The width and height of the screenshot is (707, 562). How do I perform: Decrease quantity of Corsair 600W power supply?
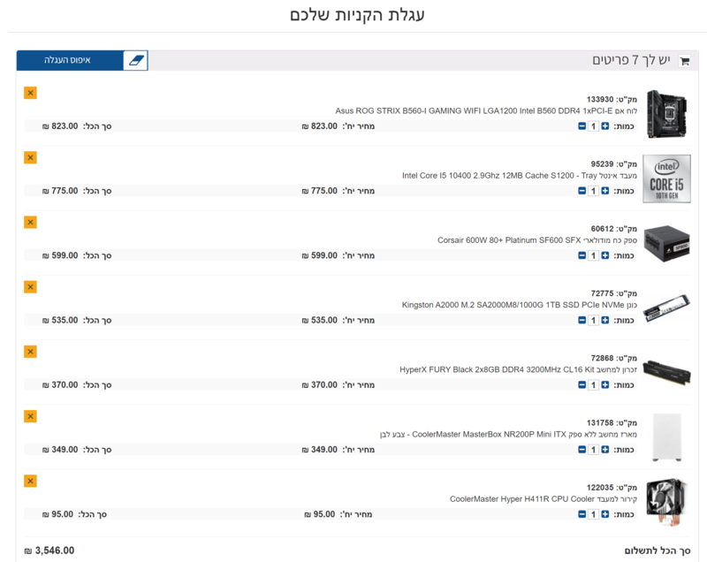582,255
